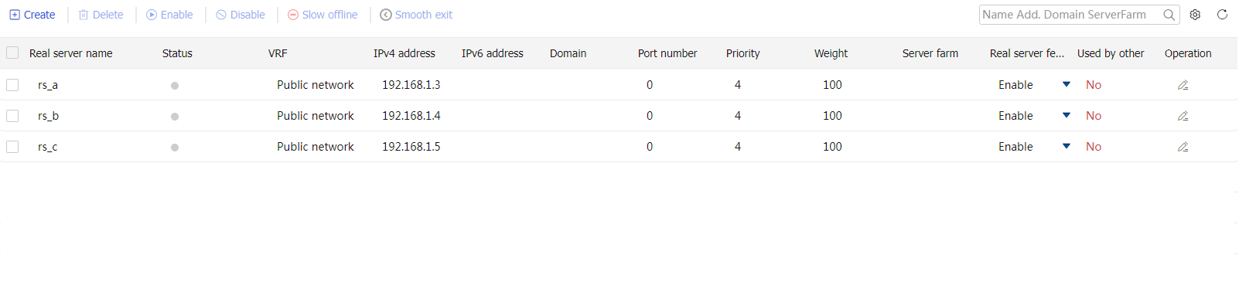Open the column settings gear icon

click(x=1195, y=15)
